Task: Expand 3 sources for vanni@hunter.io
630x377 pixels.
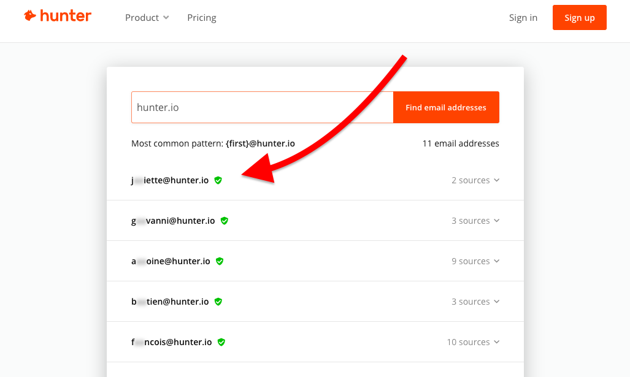Action: (475, 221)
